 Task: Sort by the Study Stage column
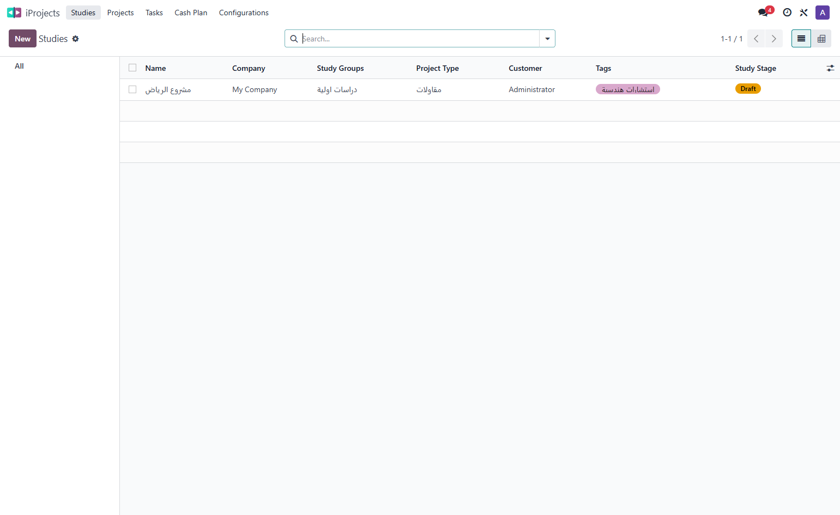756,68
